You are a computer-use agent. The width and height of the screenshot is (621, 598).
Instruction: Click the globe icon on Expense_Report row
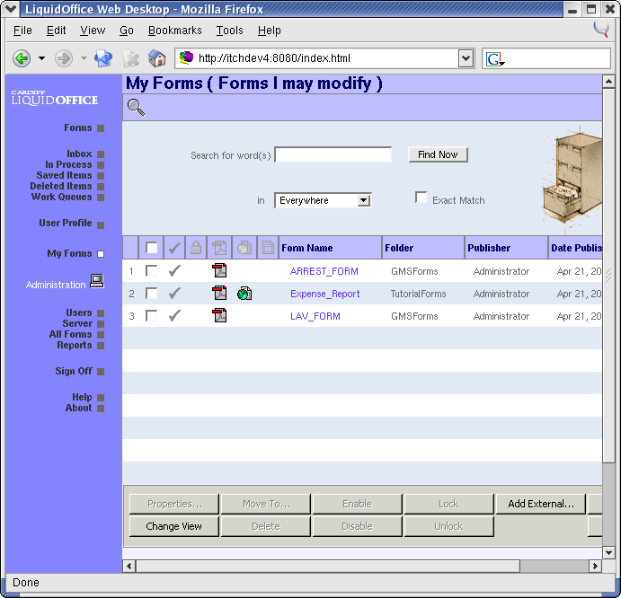click(244, 294)
